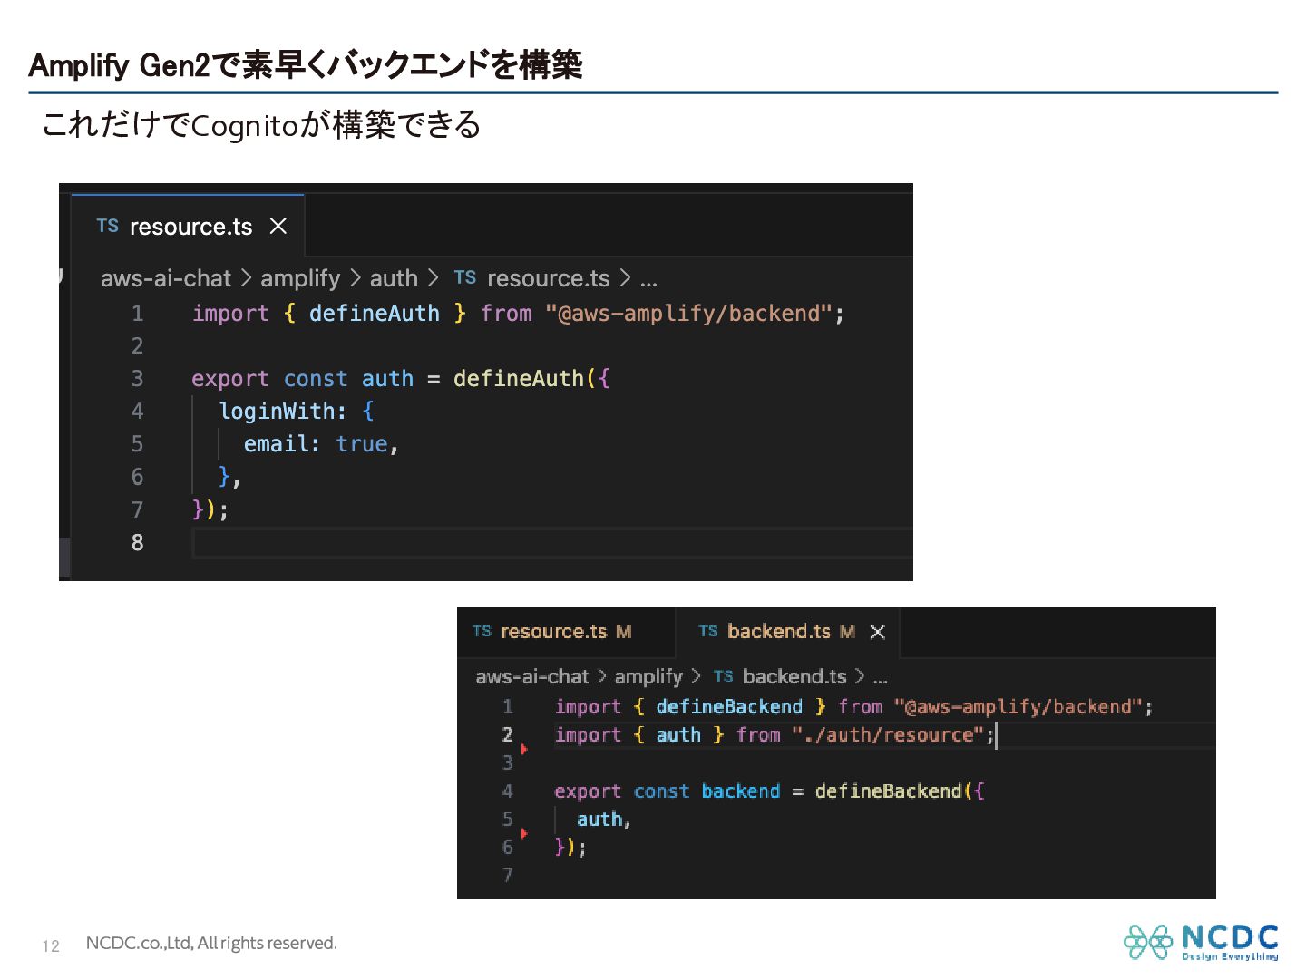
Task: Close the resource.ts tab in the top editor
Action: tap(278, 226)
